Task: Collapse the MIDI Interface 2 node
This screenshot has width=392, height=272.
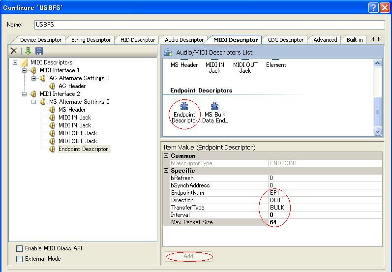Action: pos(24,94)
